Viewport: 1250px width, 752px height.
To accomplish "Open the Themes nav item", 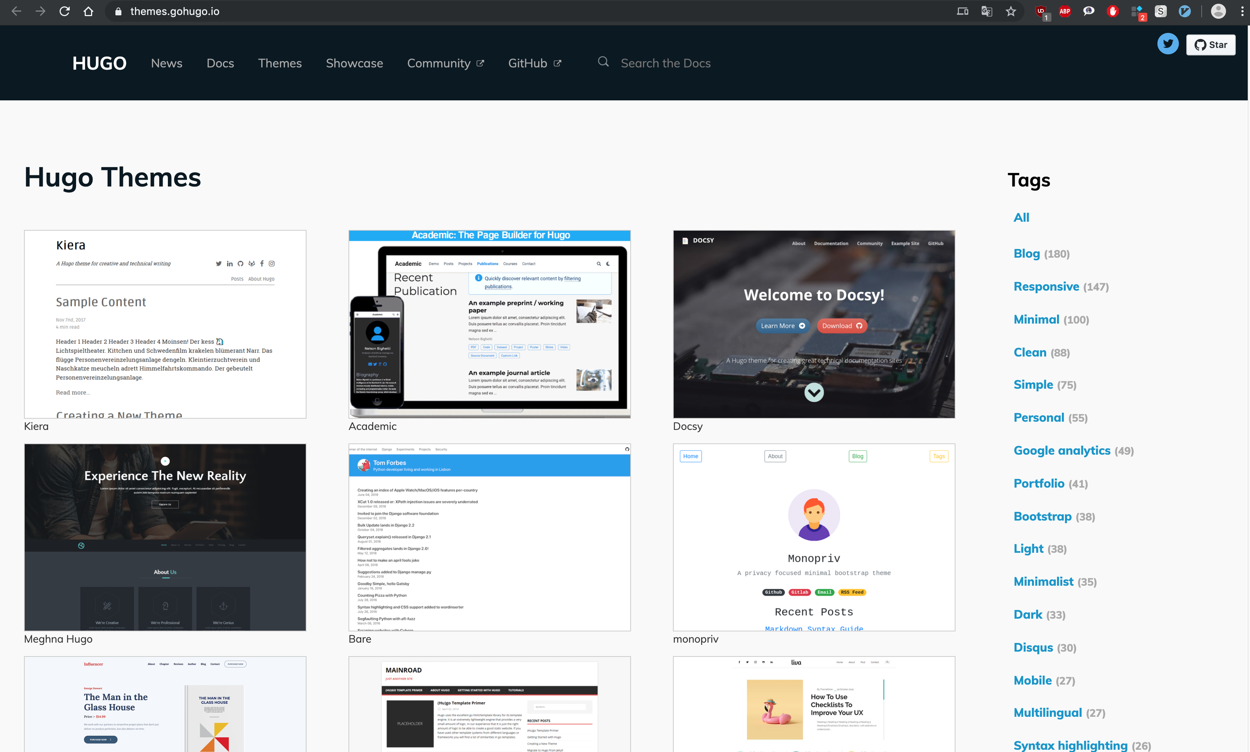I will [280, 63].
